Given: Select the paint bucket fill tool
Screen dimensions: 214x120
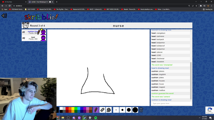Looking at the screenshot, I should 109,110.
